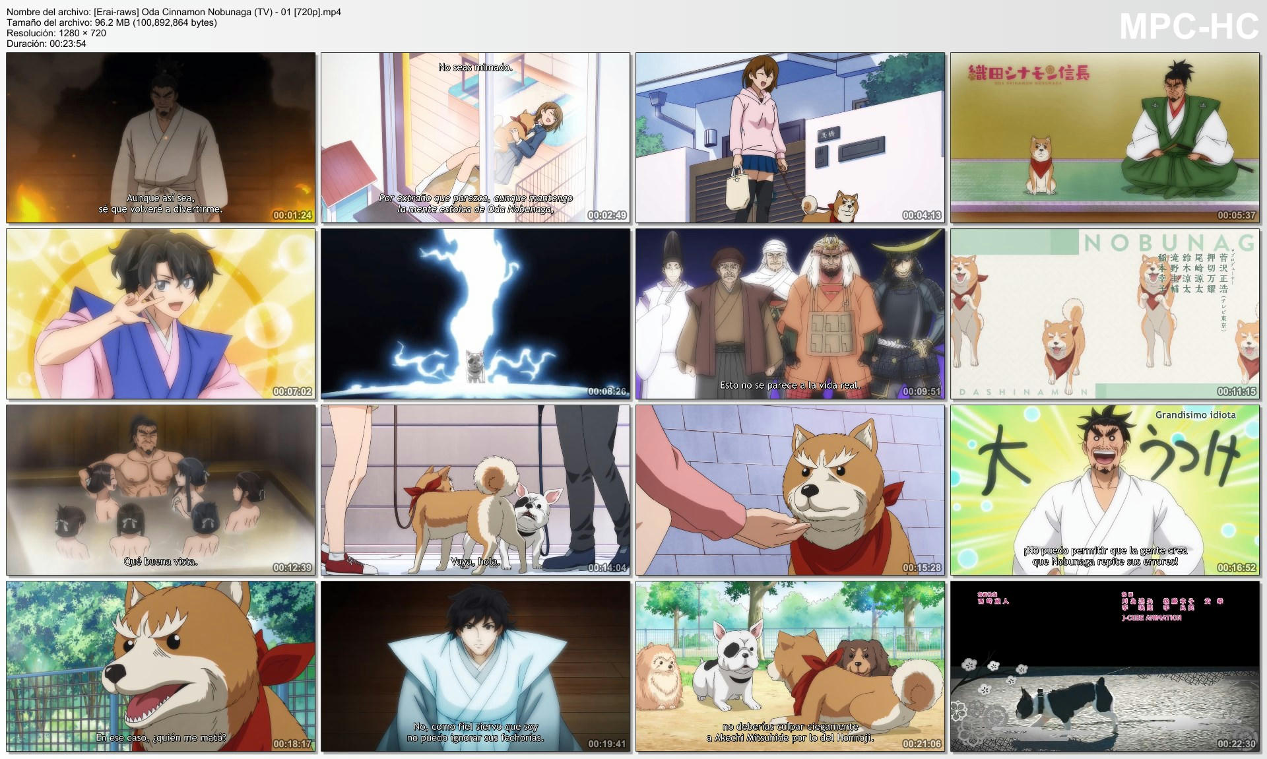The image size is (1267, 759).
Task: Open the snarling dog thumbnail at 00:18:17
Action: 161,667
